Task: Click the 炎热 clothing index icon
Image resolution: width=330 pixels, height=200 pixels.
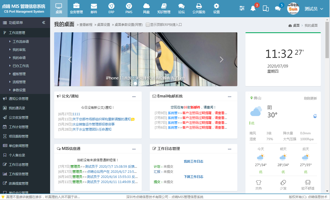Action: (258, 183)
